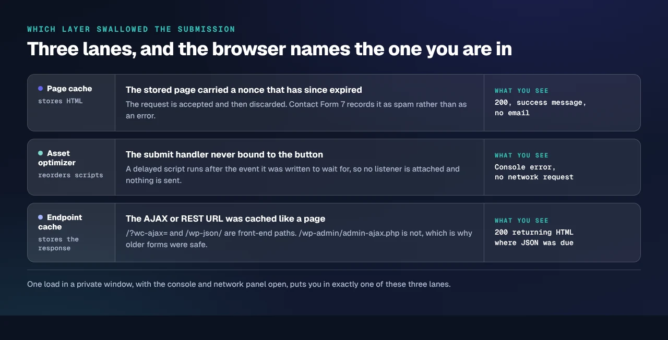
Task: Click the 'stores the response' caption
Action: tap(58, 244)
